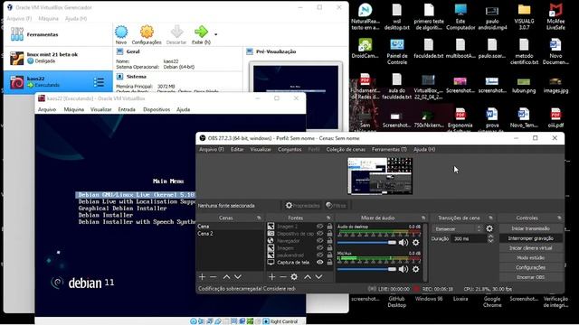Viewport: 579px width, 325px height.
Task: Select linux mint 21 beta ok VM
Action: click(58, 58)
